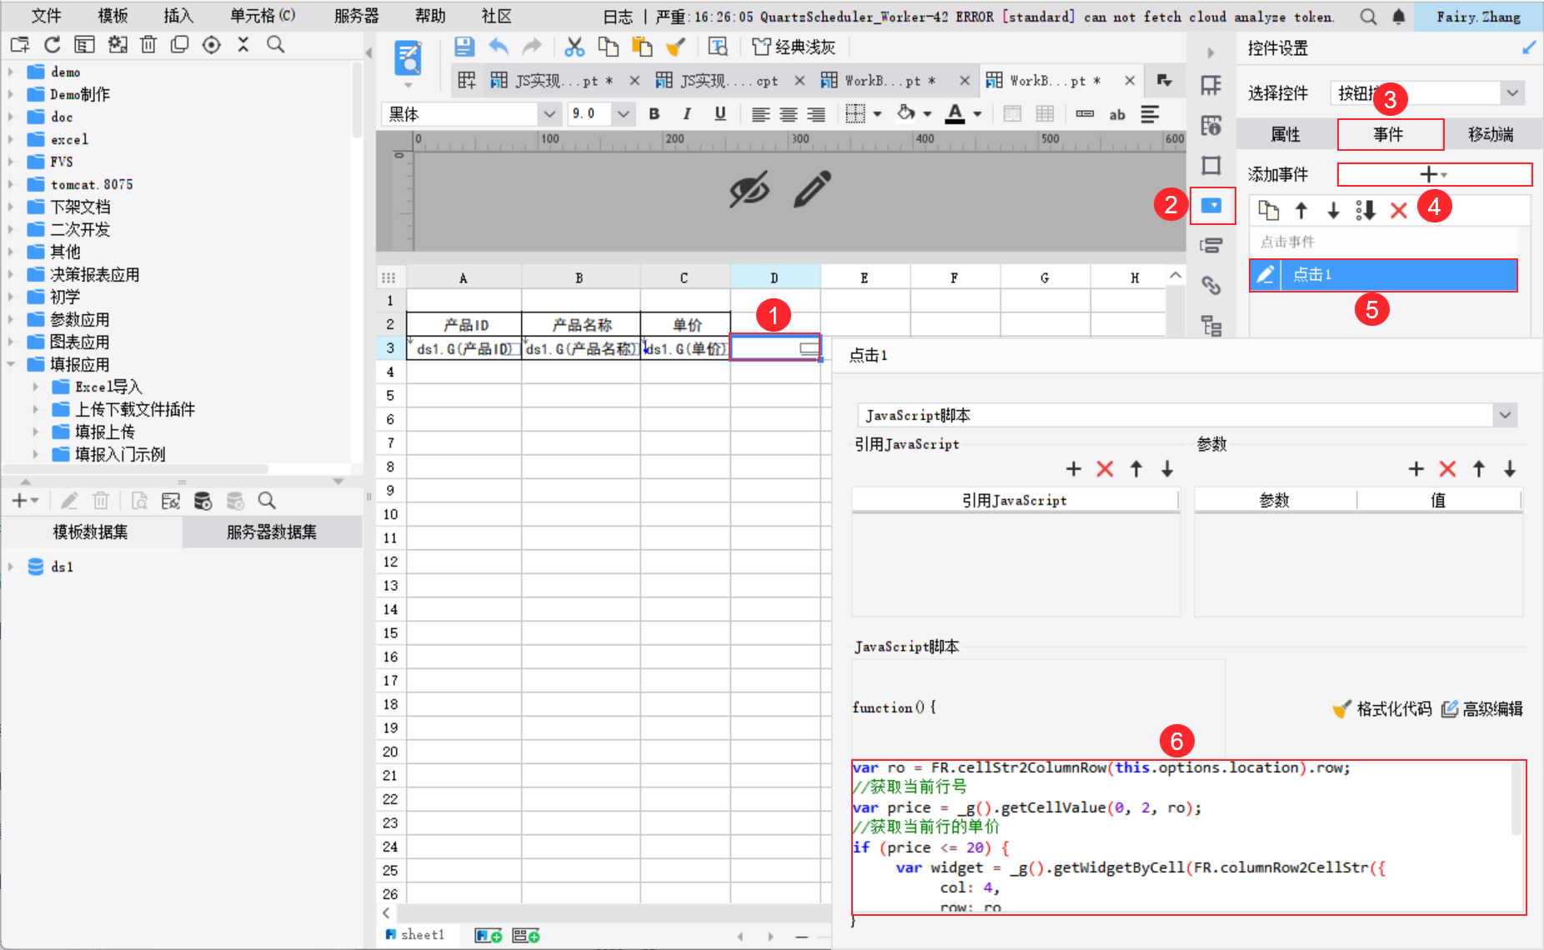Click the undo arrow icon

coord(499,47)
